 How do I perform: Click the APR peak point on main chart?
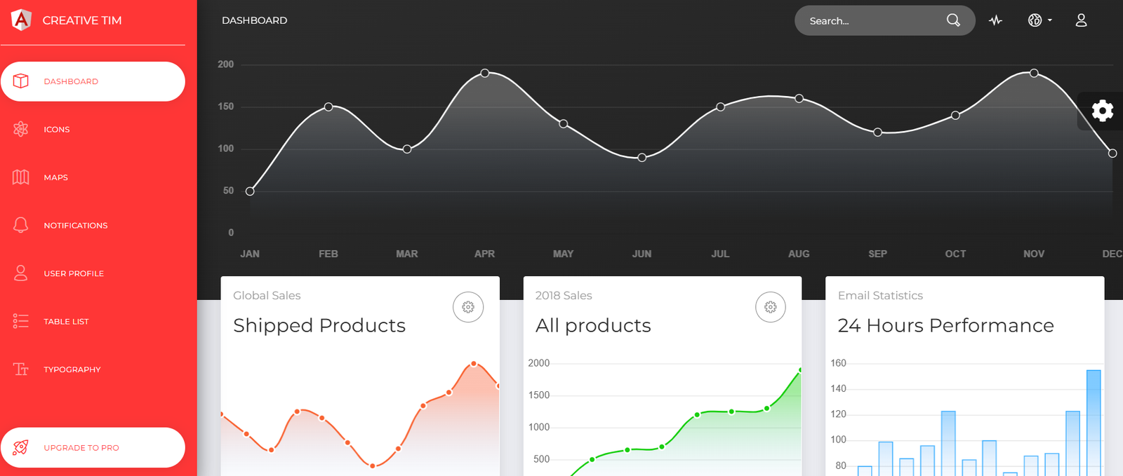[x=485, y=73]
